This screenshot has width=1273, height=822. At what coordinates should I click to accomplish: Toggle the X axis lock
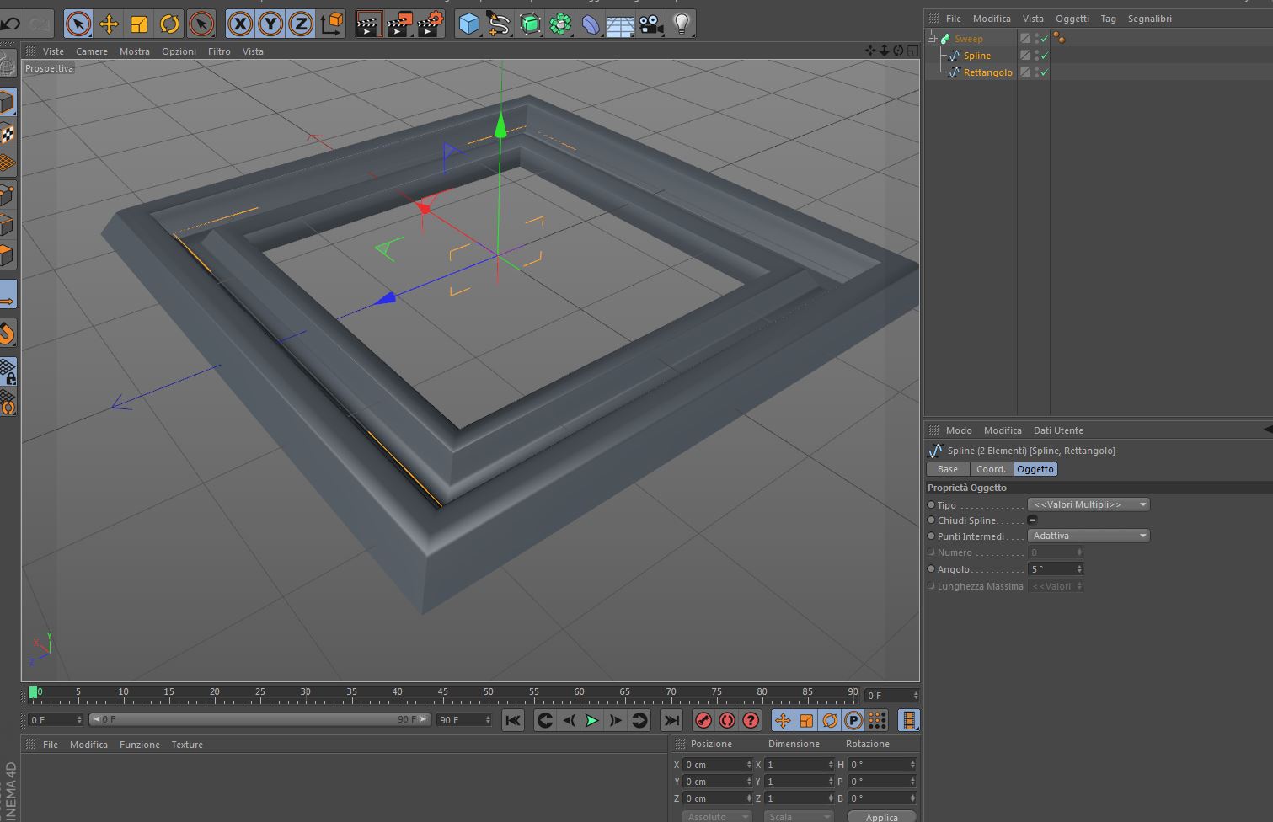(240, 24)
